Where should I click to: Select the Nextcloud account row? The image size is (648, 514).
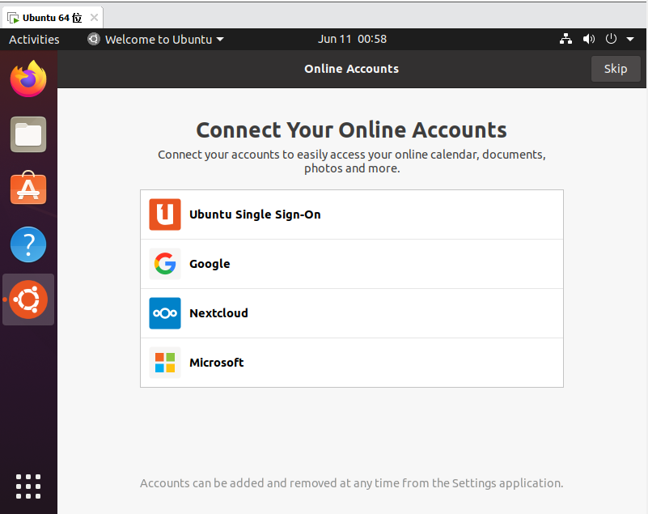click(352, 313)
